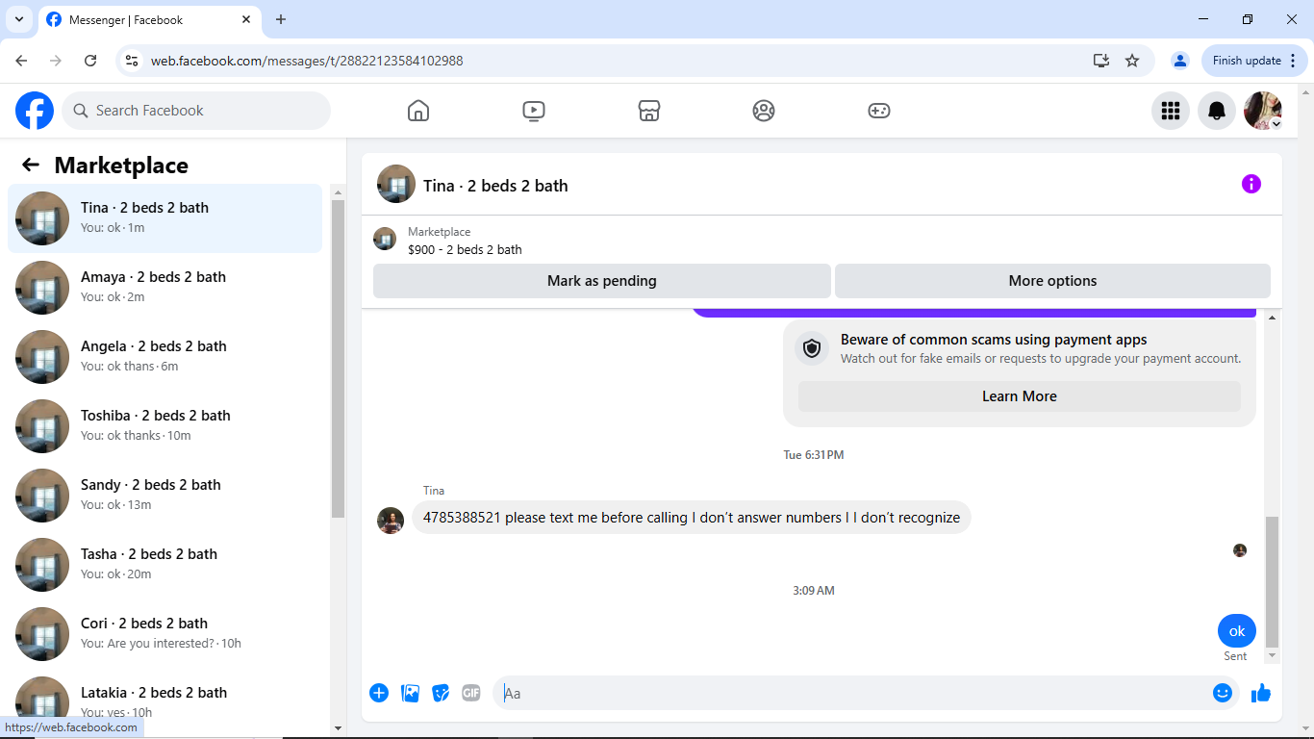The width and height of the screenshot is (1314, 739).
Task: Choose a GIF
Action: [470, 693]
